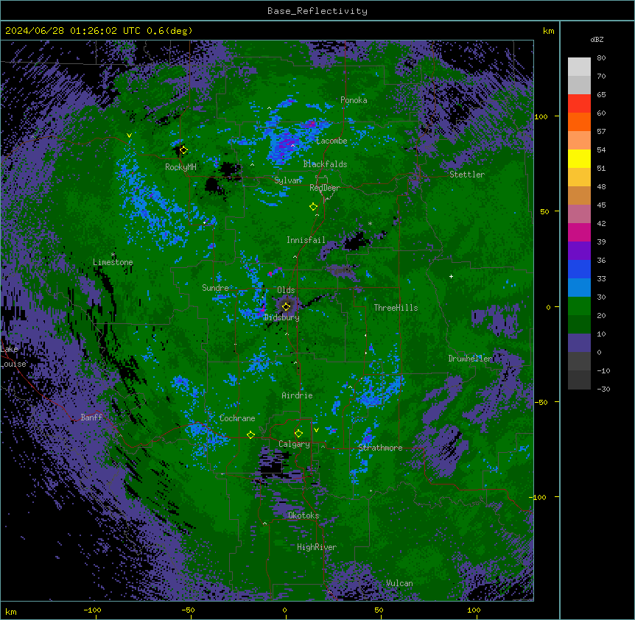Click the 50 tick on the right axis
Screen dimensions: 635x620
[x=544, y=211]
